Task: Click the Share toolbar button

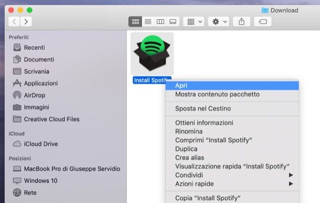Action: (241, 21)
